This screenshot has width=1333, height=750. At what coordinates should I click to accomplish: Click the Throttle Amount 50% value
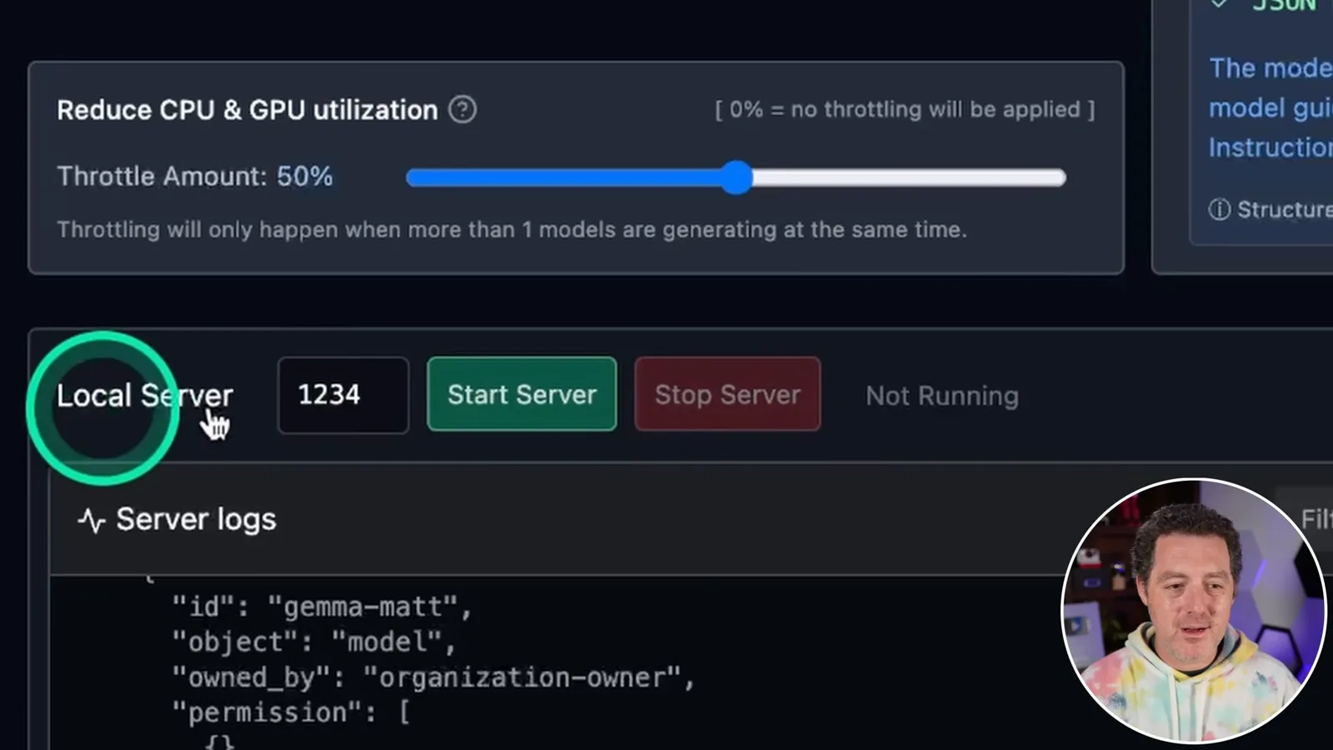click(305, 176)
